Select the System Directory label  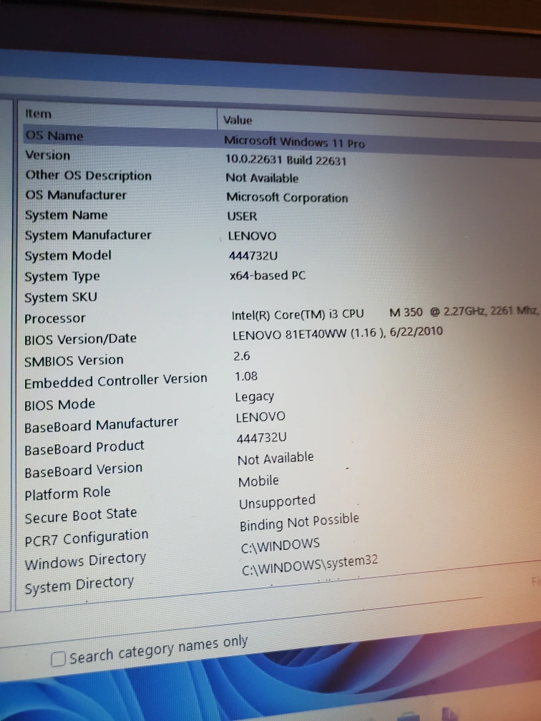[x=79, y=585]
